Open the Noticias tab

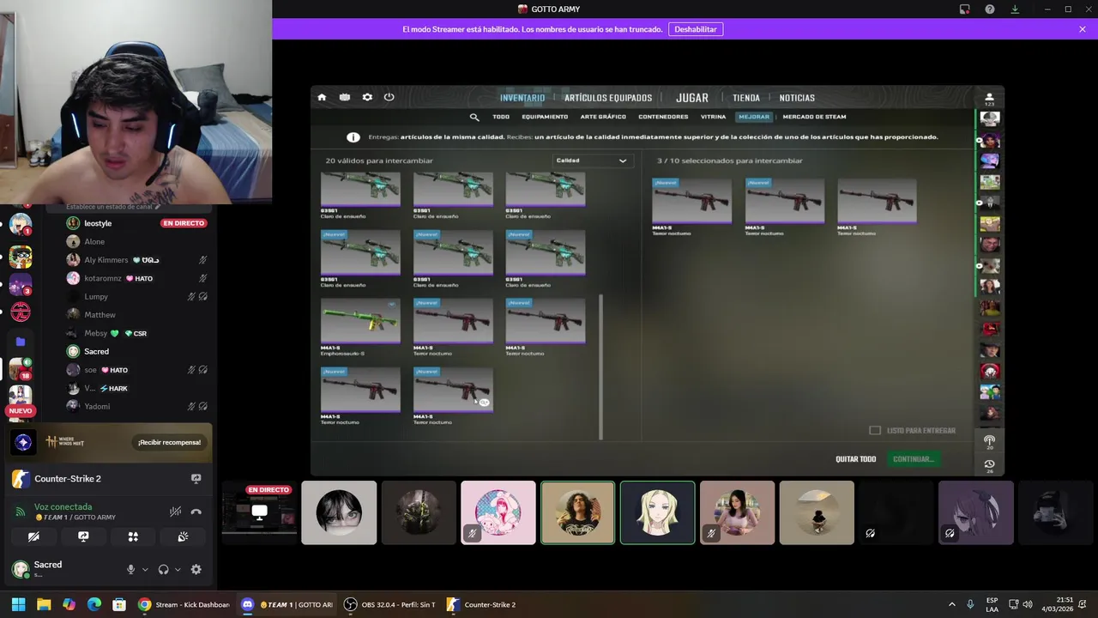pyautogui.click(x=797, y=98)
